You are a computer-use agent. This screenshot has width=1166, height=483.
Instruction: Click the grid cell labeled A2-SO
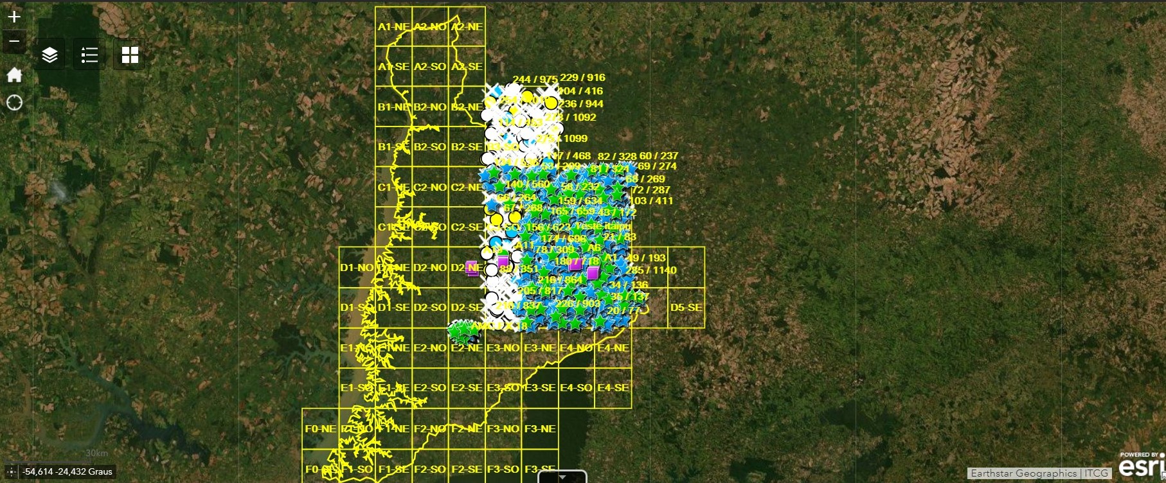point(430,66)
